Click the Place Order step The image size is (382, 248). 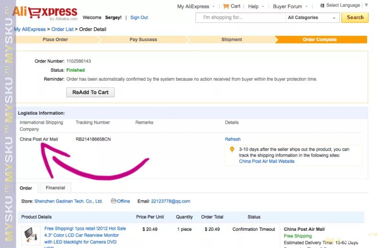click(x=55, y=40)
